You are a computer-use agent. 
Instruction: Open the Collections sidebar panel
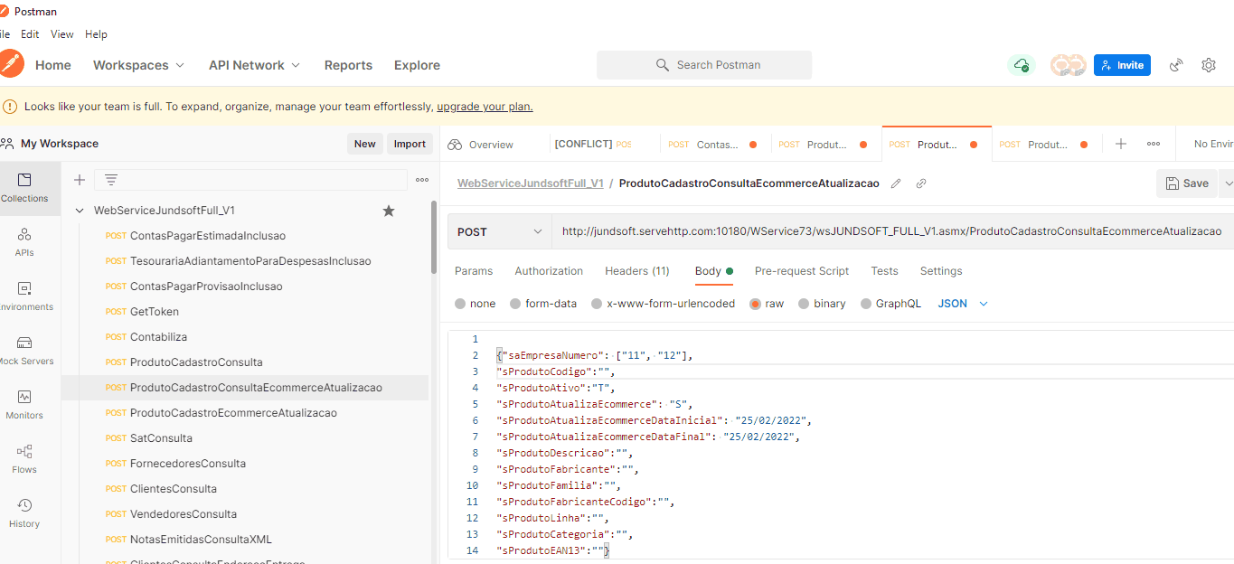point(24,187)
